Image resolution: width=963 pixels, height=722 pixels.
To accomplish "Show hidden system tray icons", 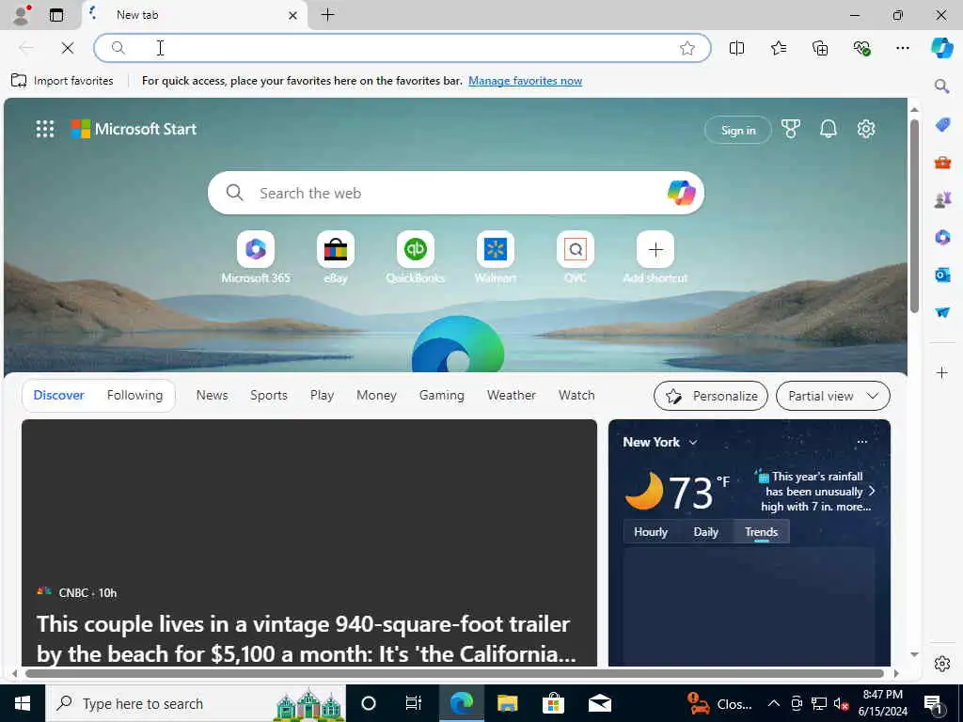I will click(774, 703).
